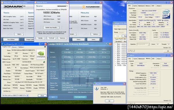Switch to the Sensors tab in GPU-Z
Screen dimensions: 174x110
pyautogui.click(x=14, y=47)
